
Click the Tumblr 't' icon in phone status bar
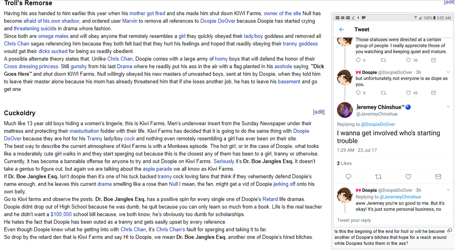358,18
